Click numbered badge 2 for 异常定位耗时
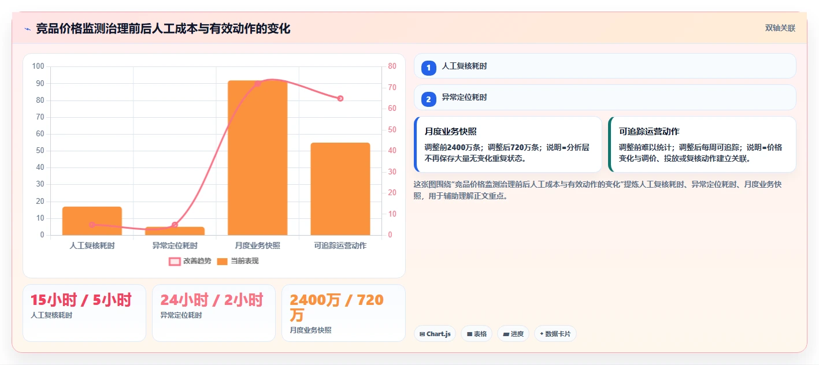819x365 pixels. tap(428, 99)
